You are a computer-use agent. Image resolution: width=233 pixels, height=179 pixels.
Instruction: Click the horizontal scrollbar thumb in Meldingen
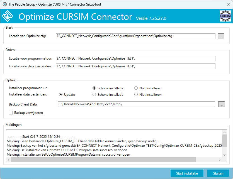(x=103, y=160)
